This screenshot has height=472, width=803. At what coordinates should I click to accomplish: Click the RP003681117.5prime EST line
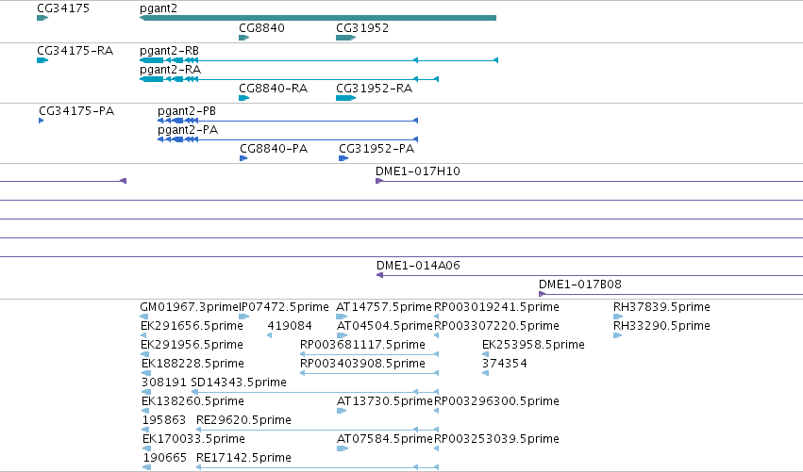pyautogui.click(x=369, y=354)
